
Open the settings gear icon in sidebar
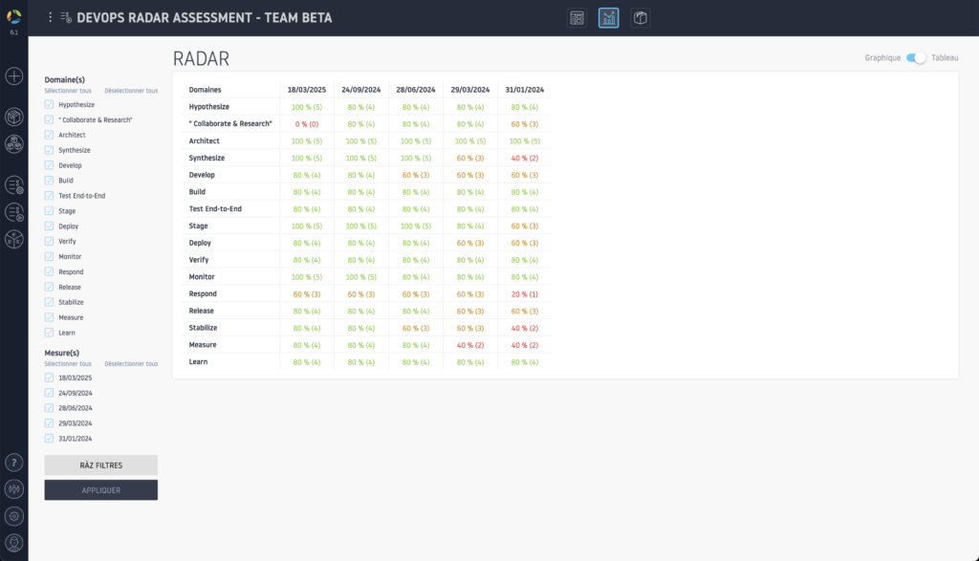click(x=13, y=516)
